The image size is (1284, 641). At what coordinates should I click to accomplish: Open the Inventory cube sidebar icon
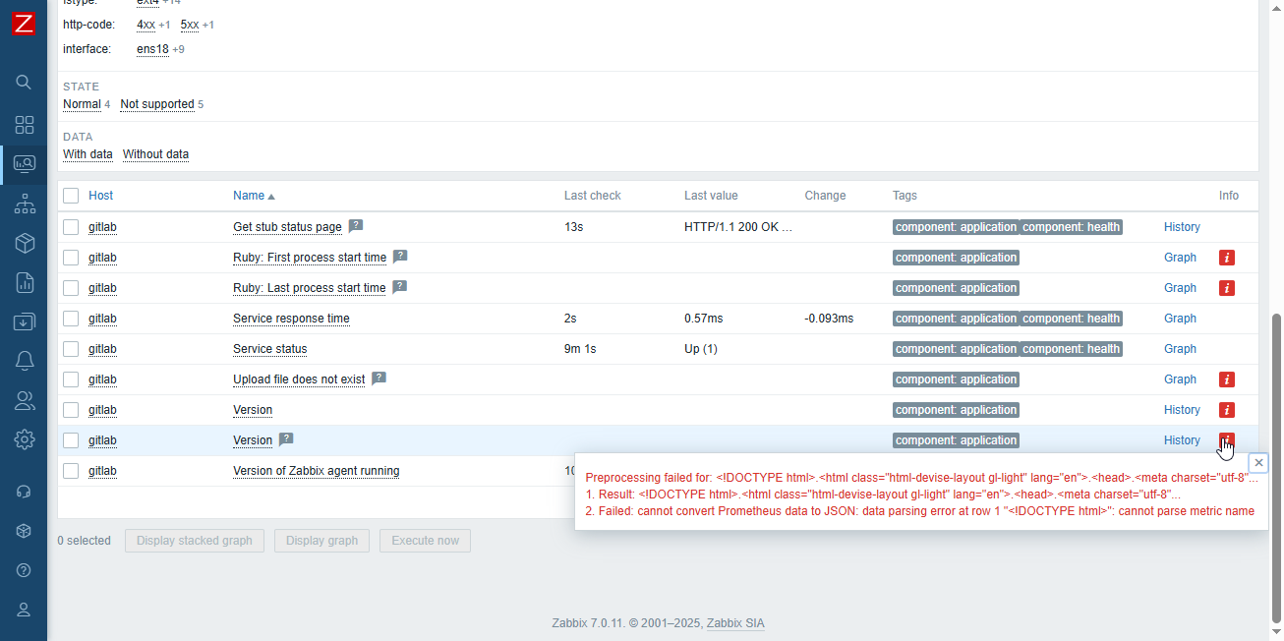tap(25, 243)
